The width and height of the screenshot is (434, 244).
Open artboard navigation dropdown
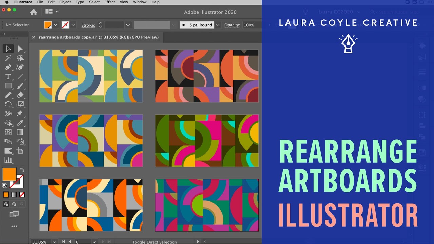point(94,242)
